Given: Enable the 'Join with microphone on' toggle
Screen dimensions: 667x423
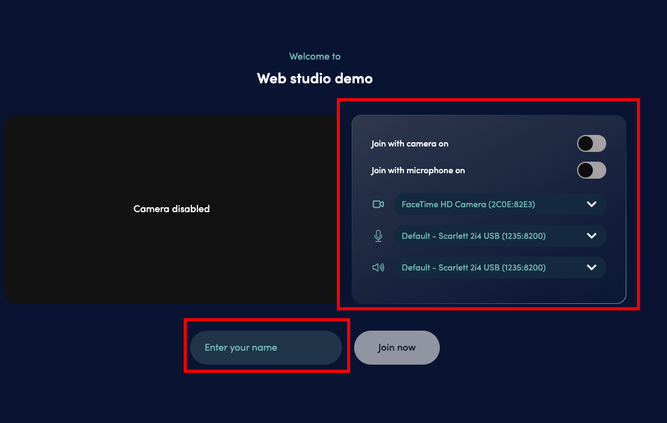Looking at the screenshot, I should coord(590,170).
